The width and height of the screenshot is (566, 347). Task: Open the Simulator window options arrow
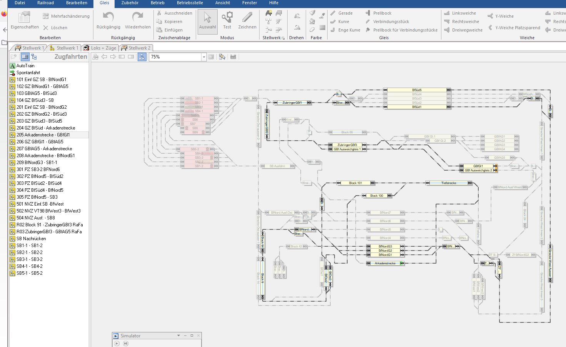point(178,336)
